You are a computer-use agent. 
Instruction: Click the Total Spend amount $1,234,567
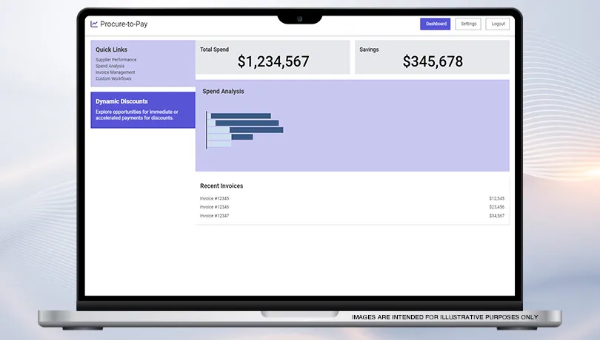click(273, 62)
